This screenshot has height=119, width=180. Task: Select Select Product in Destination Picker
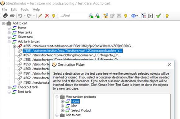tap(81, 110)
